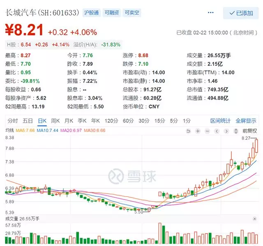Click the tallest volume bar in volume panel
The width and height of the screenshot is (263, 246).
pyautogui.click(x=160, y=233)
